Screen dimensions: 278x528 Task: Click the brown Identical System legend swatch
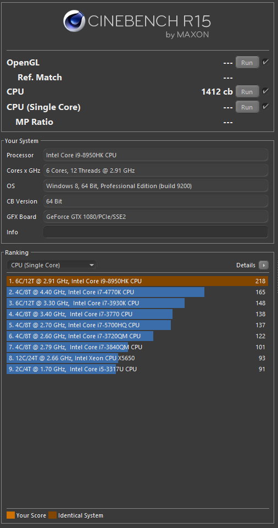[53, 515]
